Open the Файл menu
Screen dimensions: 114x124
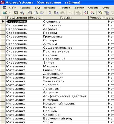[x=12, y=8]
